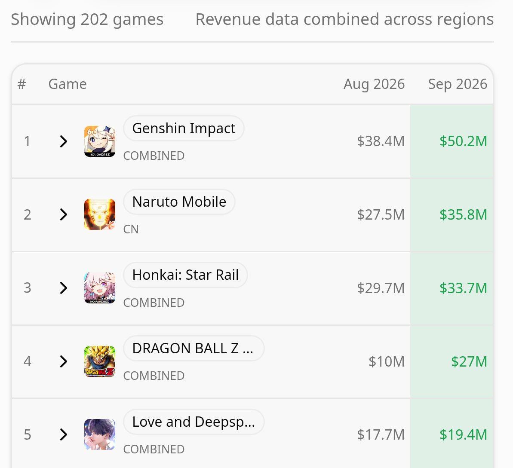Expand the Love and Deepspace row chevron
Image resolution: width=513 pixels, height=468 pixels.
tap(64, 434)
